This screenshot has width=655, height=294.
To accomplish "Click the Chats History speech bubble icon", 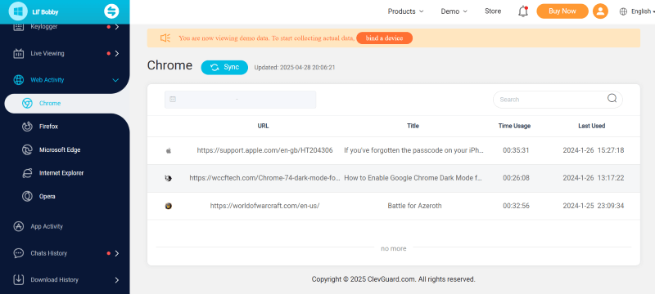I will click(x=18, y=253).
